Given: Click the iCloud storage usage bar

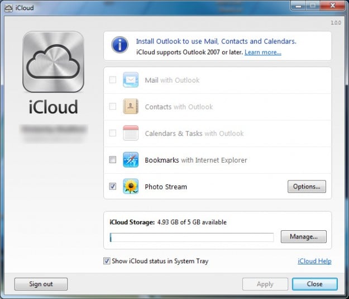Looking at the screenshot, I should (192, 238).
